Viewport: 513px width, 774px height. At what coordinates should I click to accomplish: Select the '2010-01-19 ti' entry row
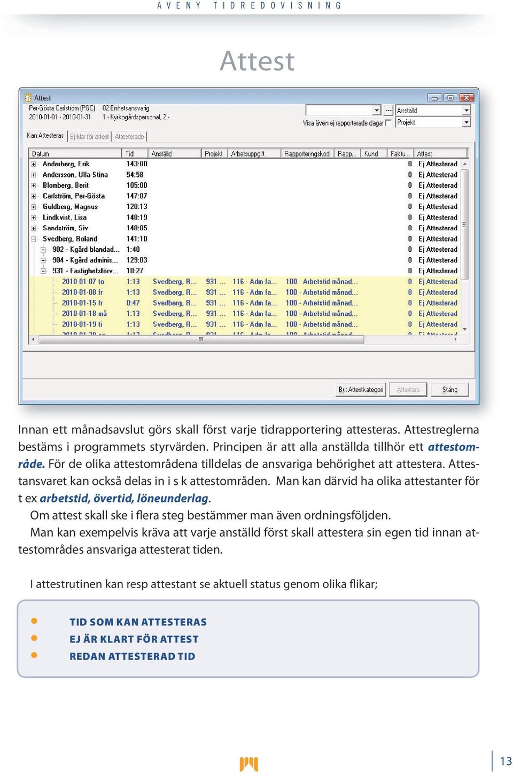coord(245,324)
